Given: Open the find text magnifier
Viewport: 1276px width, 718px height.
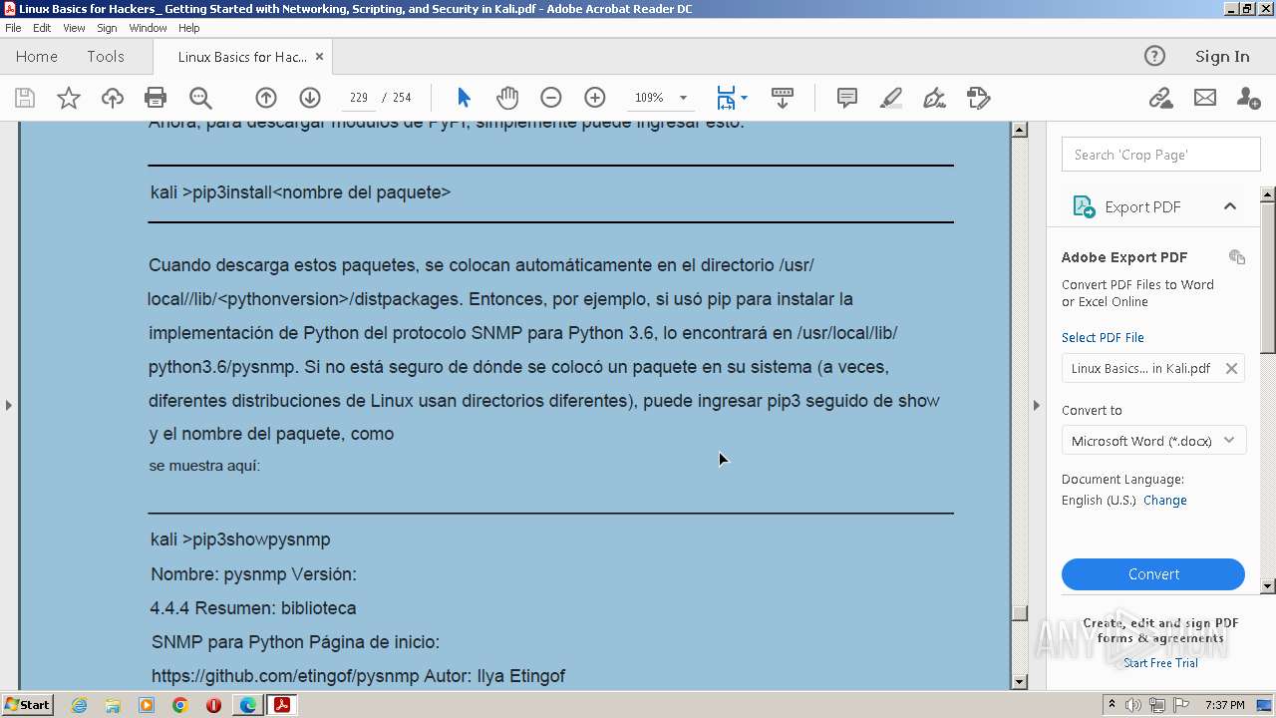Looking at the screenshot, I should point(200,98).
